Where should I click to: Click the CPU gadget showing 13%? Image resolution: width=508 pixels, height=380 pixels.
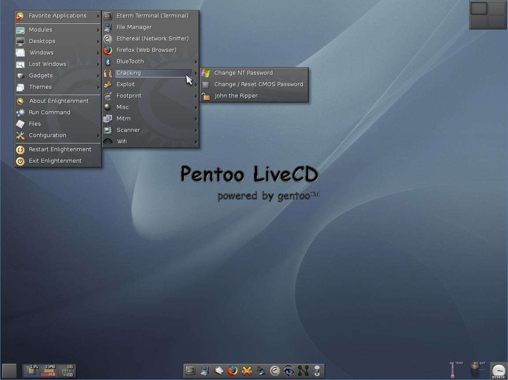(x=32, y=371)
